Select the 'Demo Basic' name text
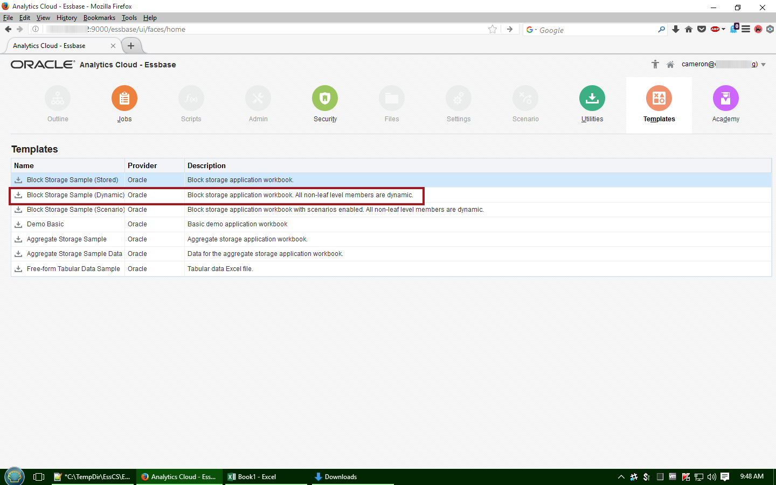Image resolution: width=776 pixels, height=485 pixels. [x=45, y=224]
